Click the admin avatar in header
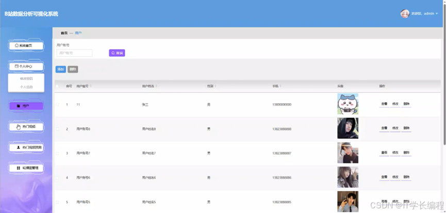 pos(405,13)
